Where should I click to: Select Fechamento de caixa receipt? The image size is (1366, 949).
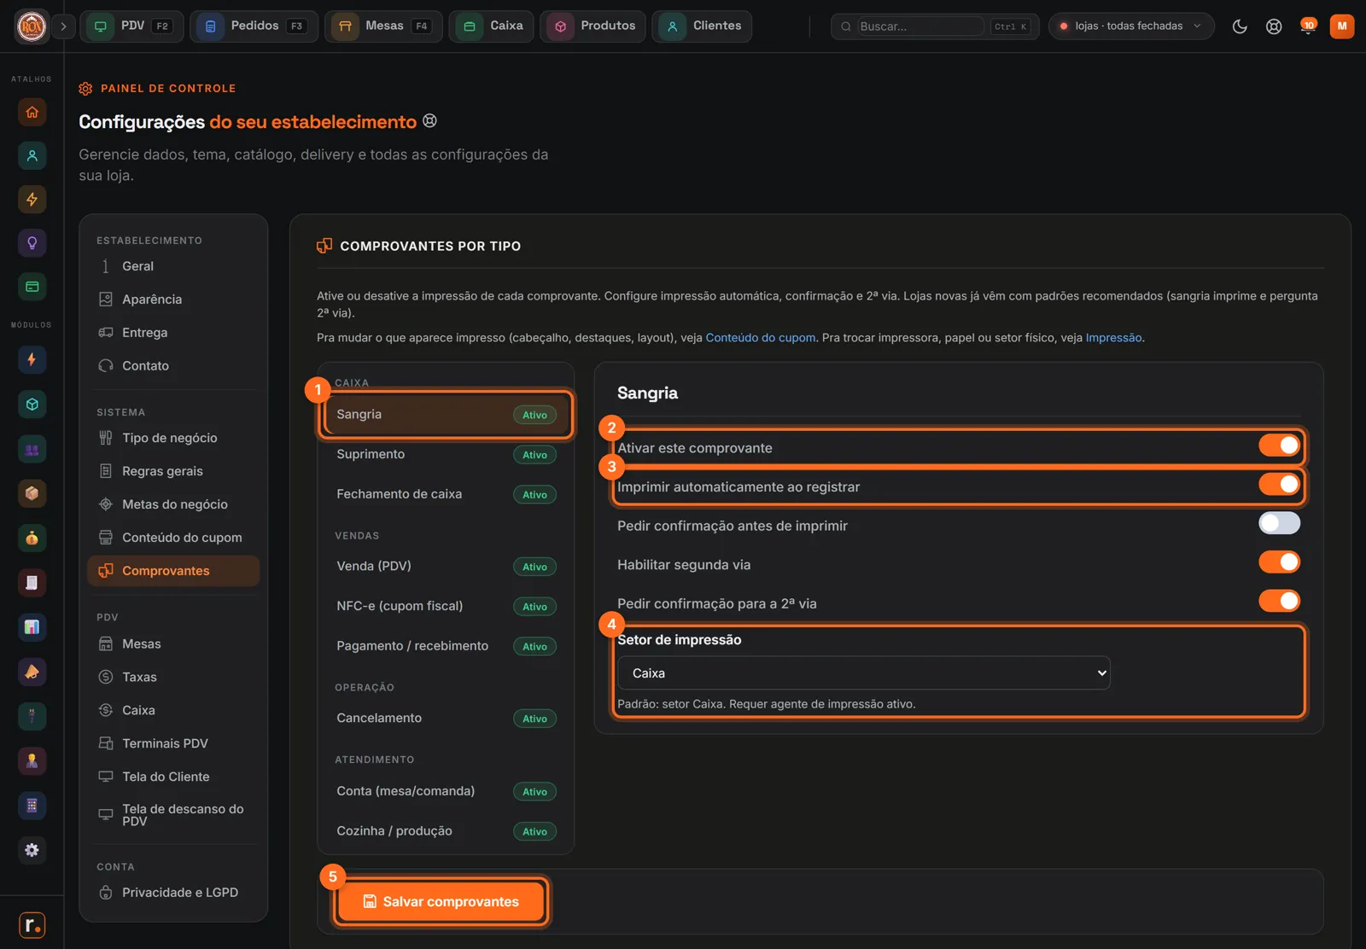click(x=446, y=494)
